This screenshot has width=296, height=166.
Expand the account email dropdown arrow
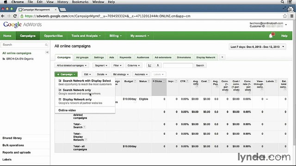(x=286, y=24)
